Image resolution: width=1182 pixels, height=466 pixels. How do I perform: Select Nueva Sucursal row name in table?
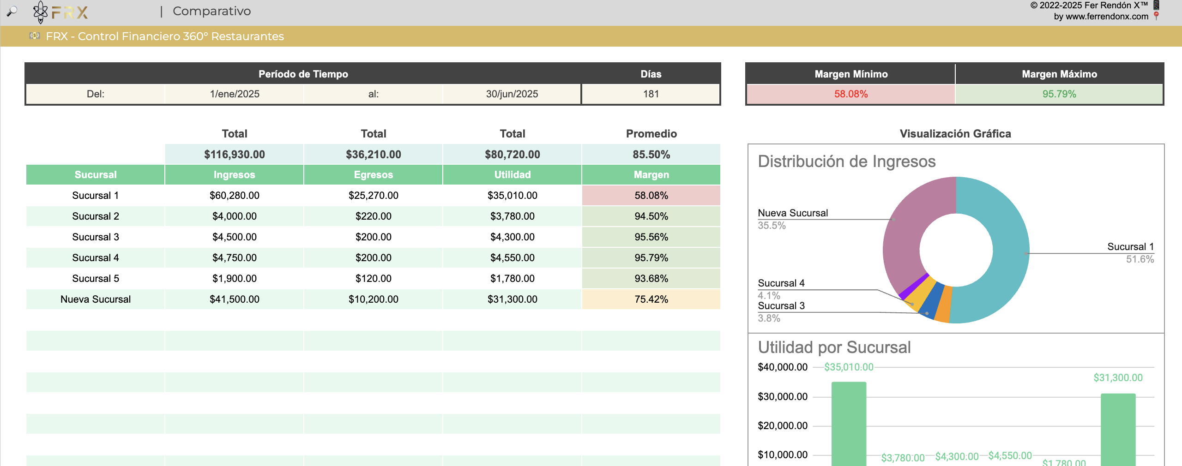point(96,299)
